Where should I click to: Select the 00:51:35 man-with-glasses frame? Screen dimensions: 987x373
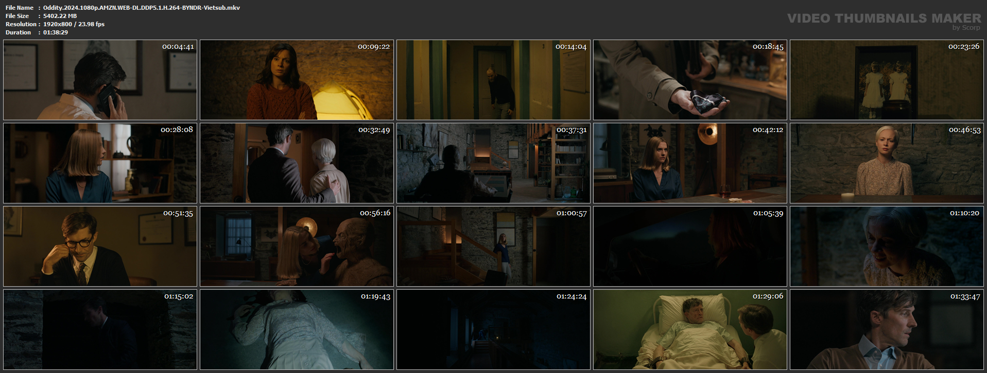coord(100,247)
